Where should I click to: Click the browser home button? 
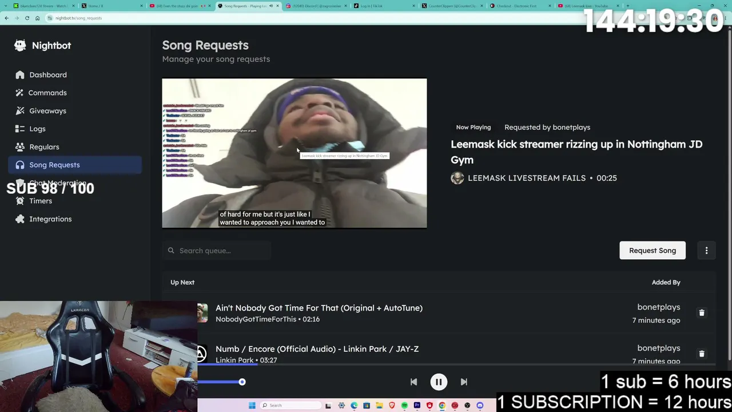37,18
